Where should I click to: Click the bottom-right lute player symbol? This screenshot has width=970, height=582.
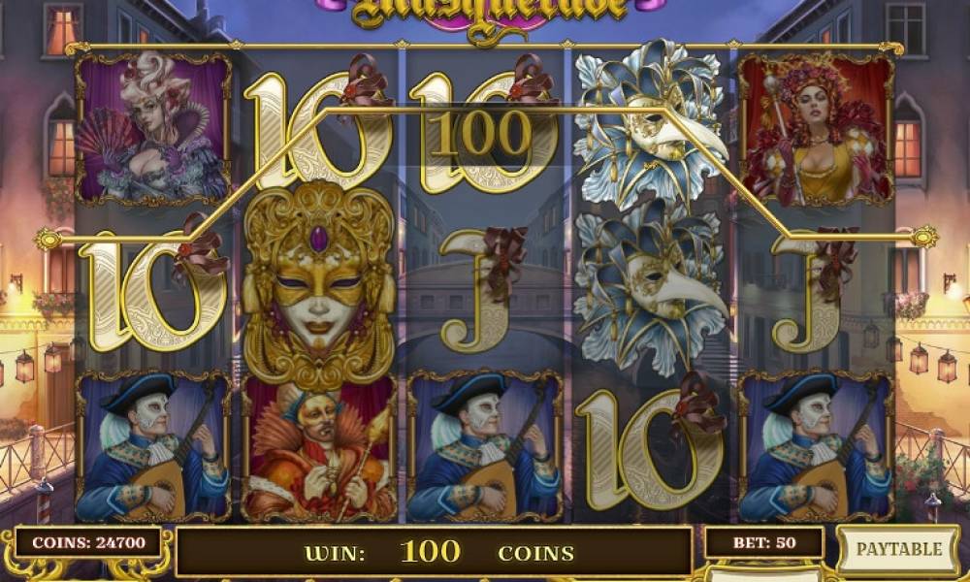817,446
